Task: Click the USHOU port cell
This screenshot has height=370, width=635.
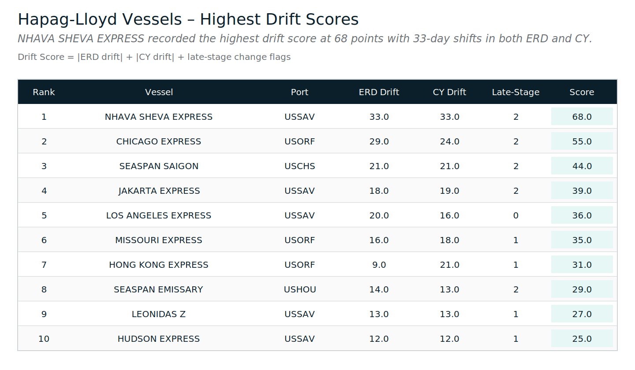Action: (x=299, y=289)
